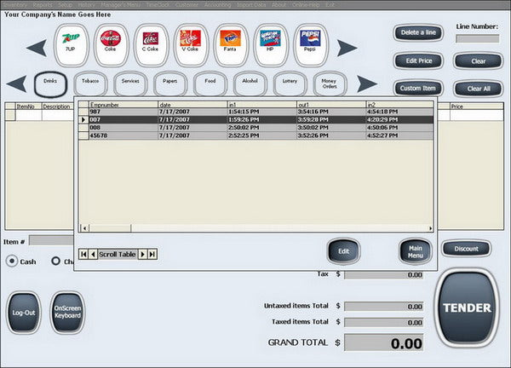Show previous products with the left arrow
The height and width of the screenshot is (368, 511).
(37, 48)
